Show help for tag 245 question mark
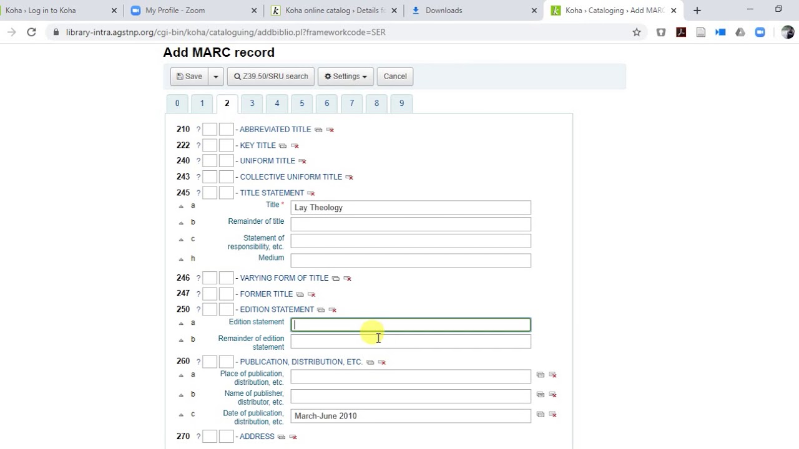The height and width of the screenshot is (449, 799). tap(199, 193)
